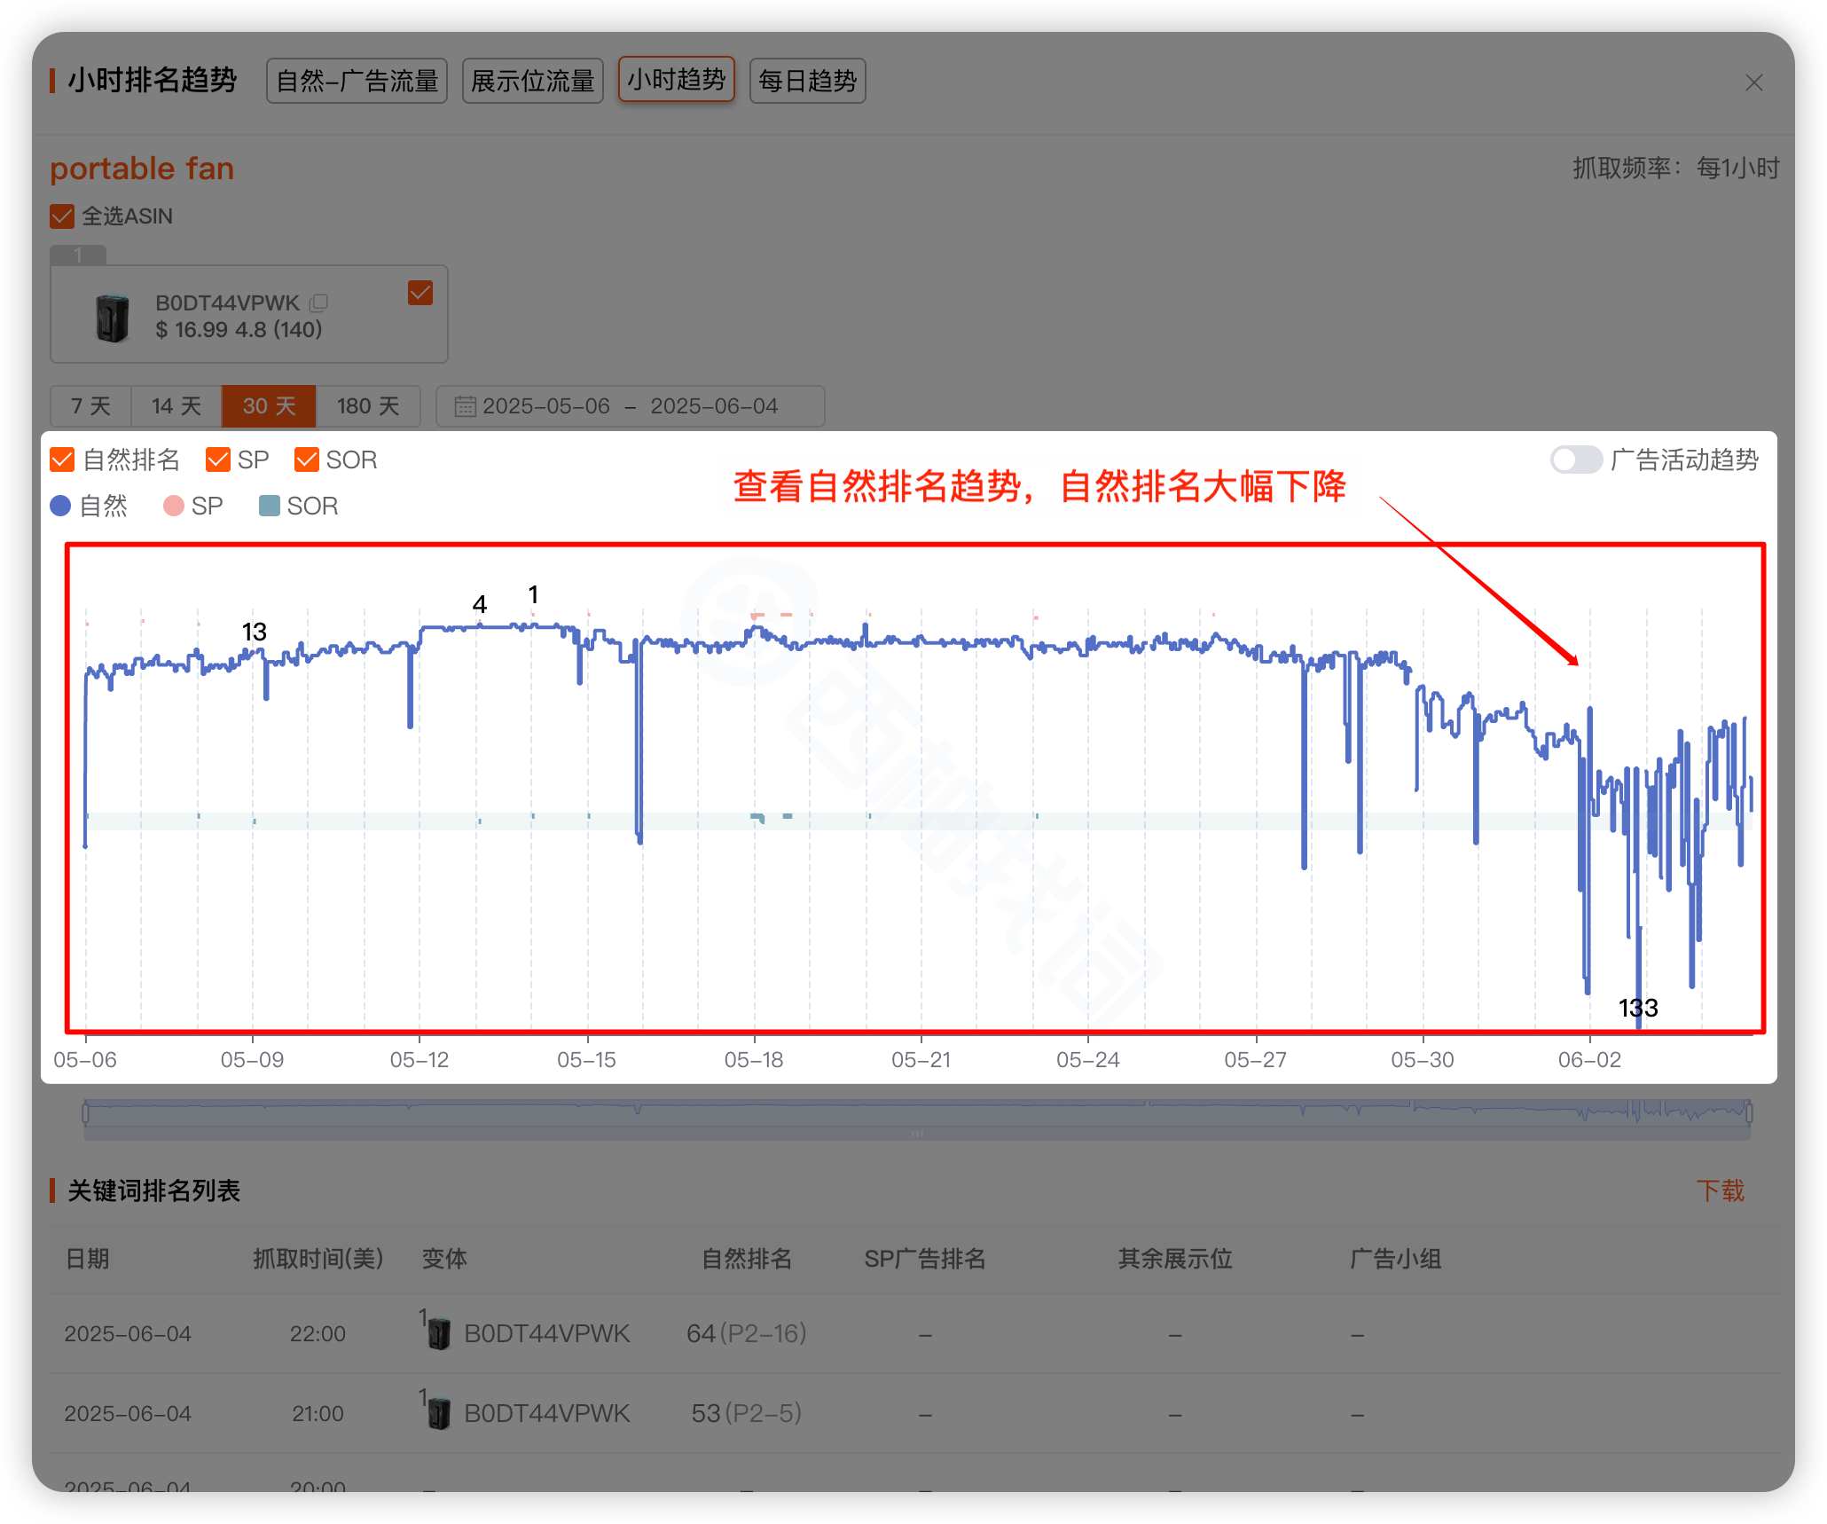The image size is (1827, 1524).
Task: Click right handle of chart range slider
Action: click(1749, 1112)
